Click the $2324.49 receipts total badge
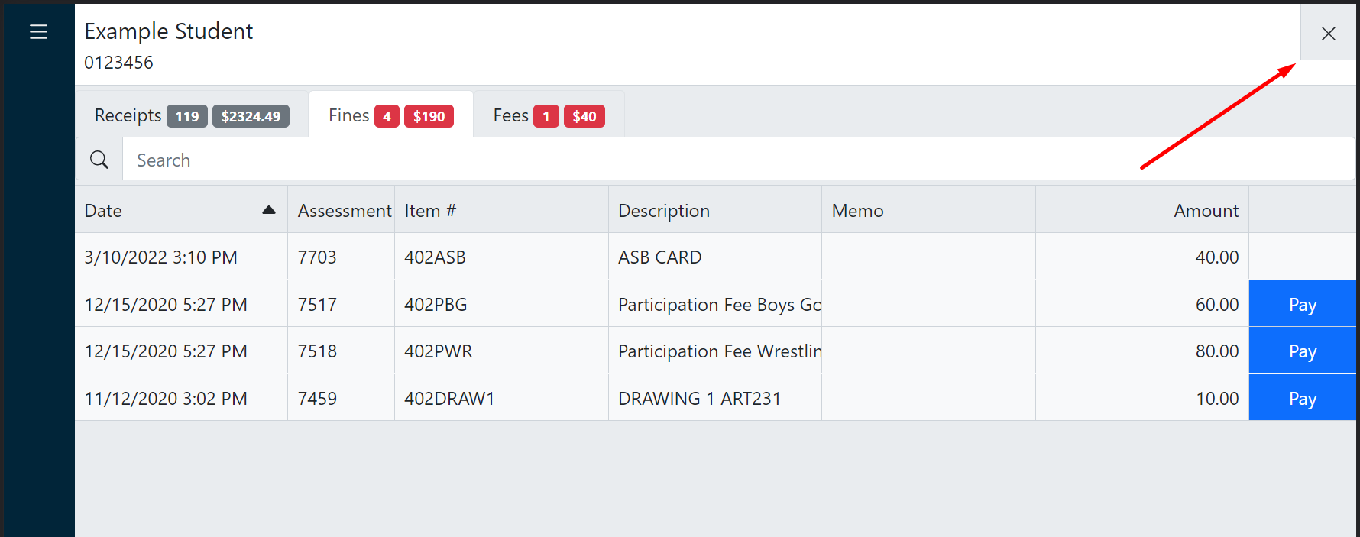This screenshot has width=1360, height=537. [x=251, y=116]
